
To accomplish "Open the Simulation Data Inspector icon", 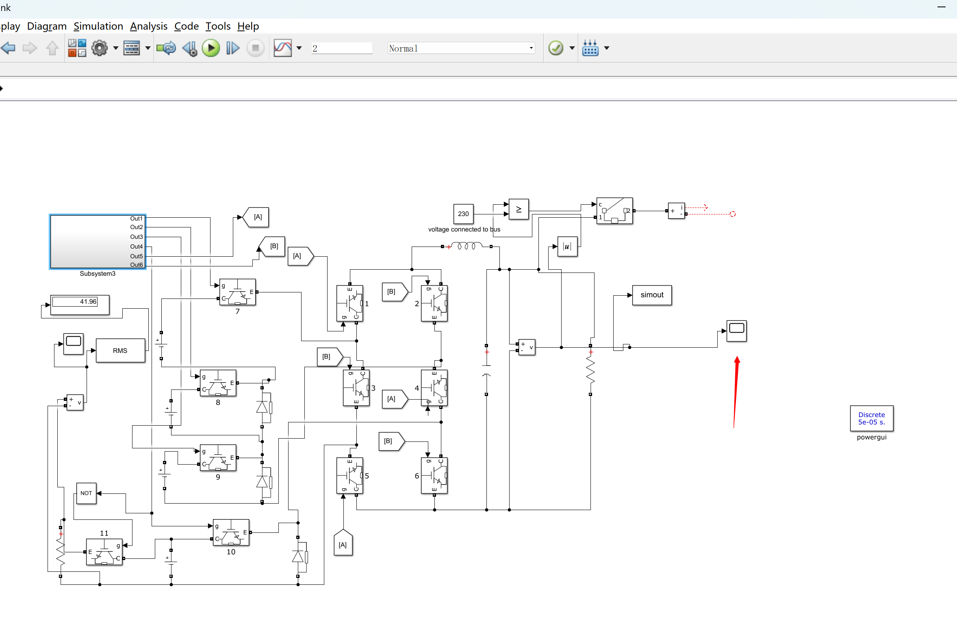I will 283,48.
